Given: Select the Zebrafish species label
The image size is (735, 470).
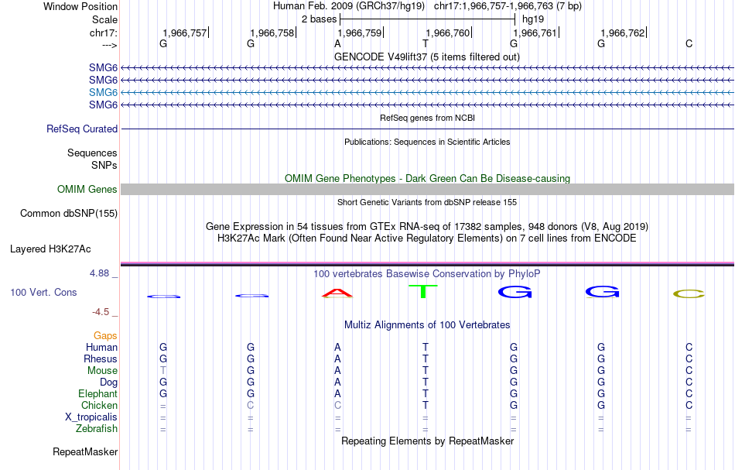Looking at the screenshot, I should (97, 428).
